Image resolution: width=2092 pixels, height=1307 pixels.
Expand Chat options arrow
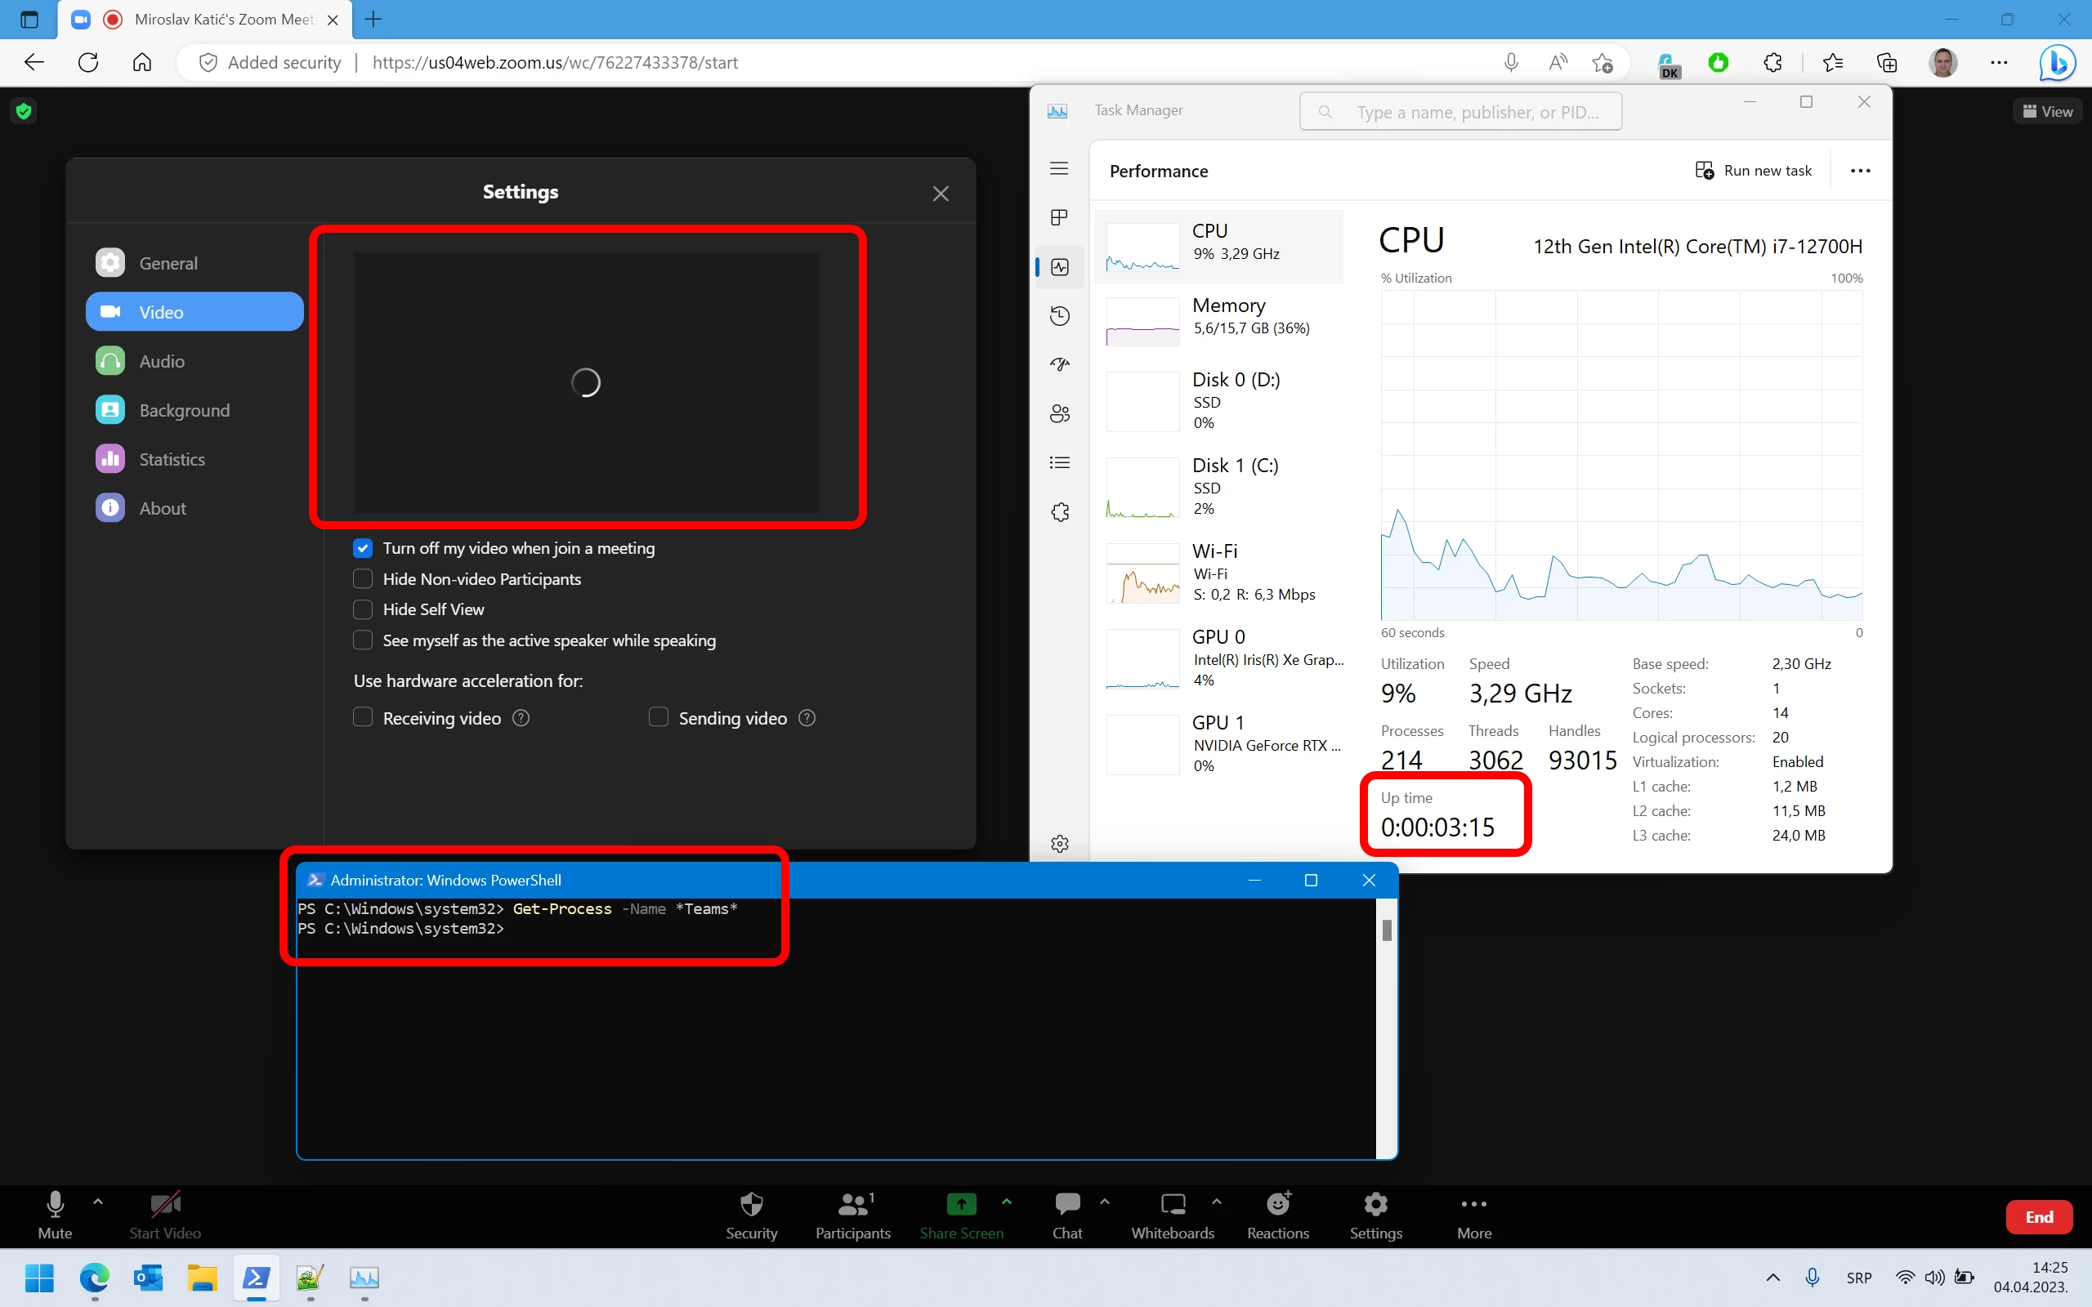point(1105,1202)
